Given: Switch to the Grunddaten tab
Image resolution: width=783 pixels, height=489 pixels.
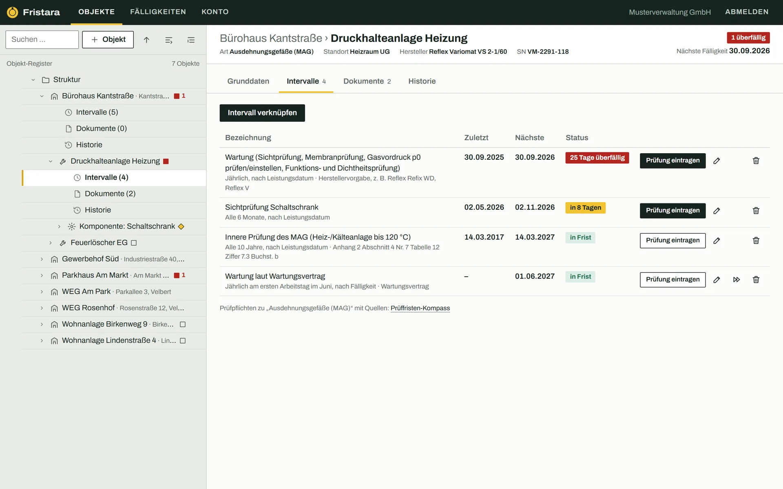Looking at the screenshot, I should pyautogui.click(x=248, y=81).
